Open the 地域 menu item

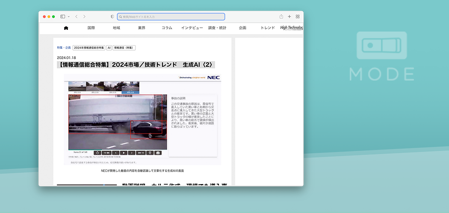116,28
